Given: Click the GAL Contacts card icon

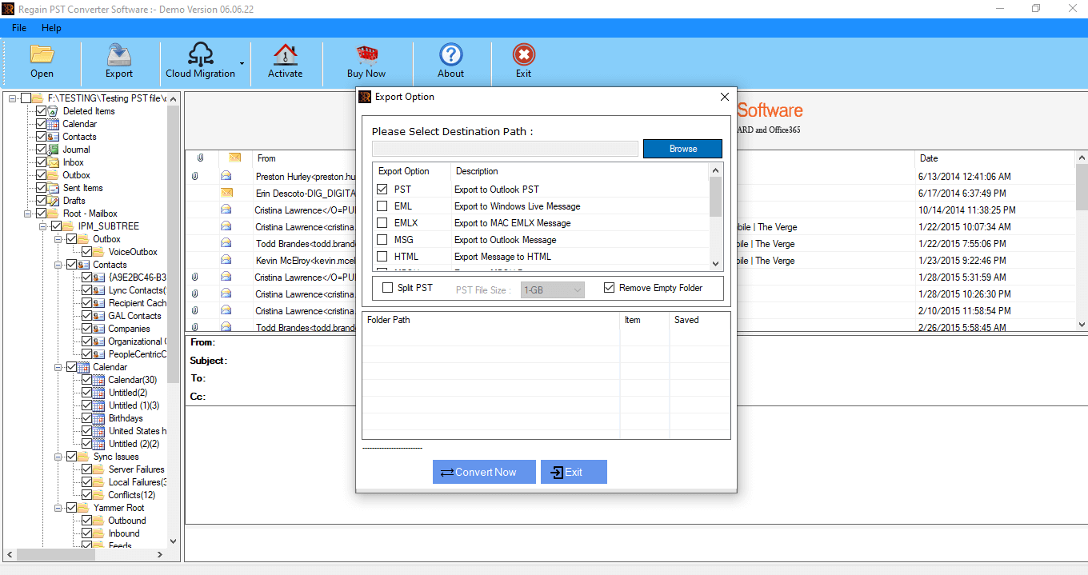Looking at the screenshot, I should (99, 316).
